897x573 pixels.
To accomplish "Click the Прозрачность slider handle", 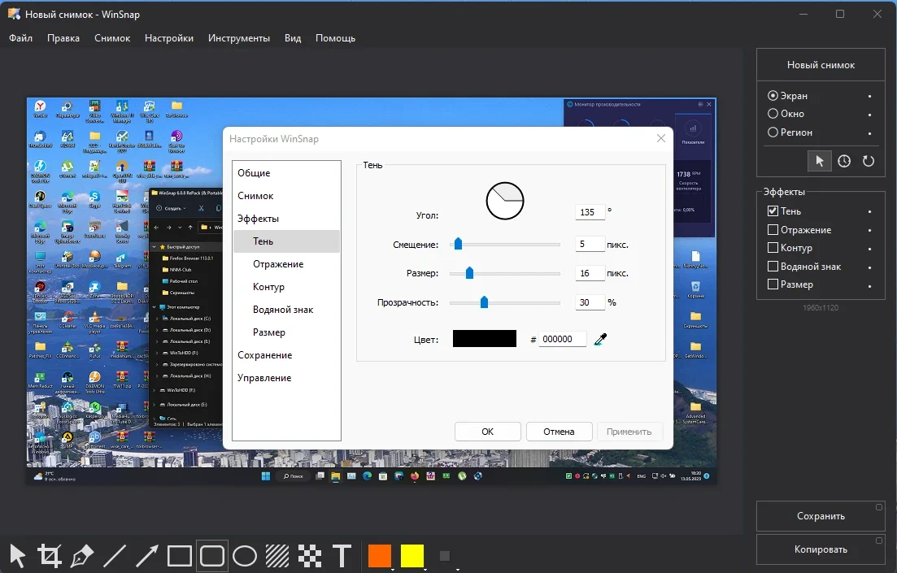I will (484, 302).
